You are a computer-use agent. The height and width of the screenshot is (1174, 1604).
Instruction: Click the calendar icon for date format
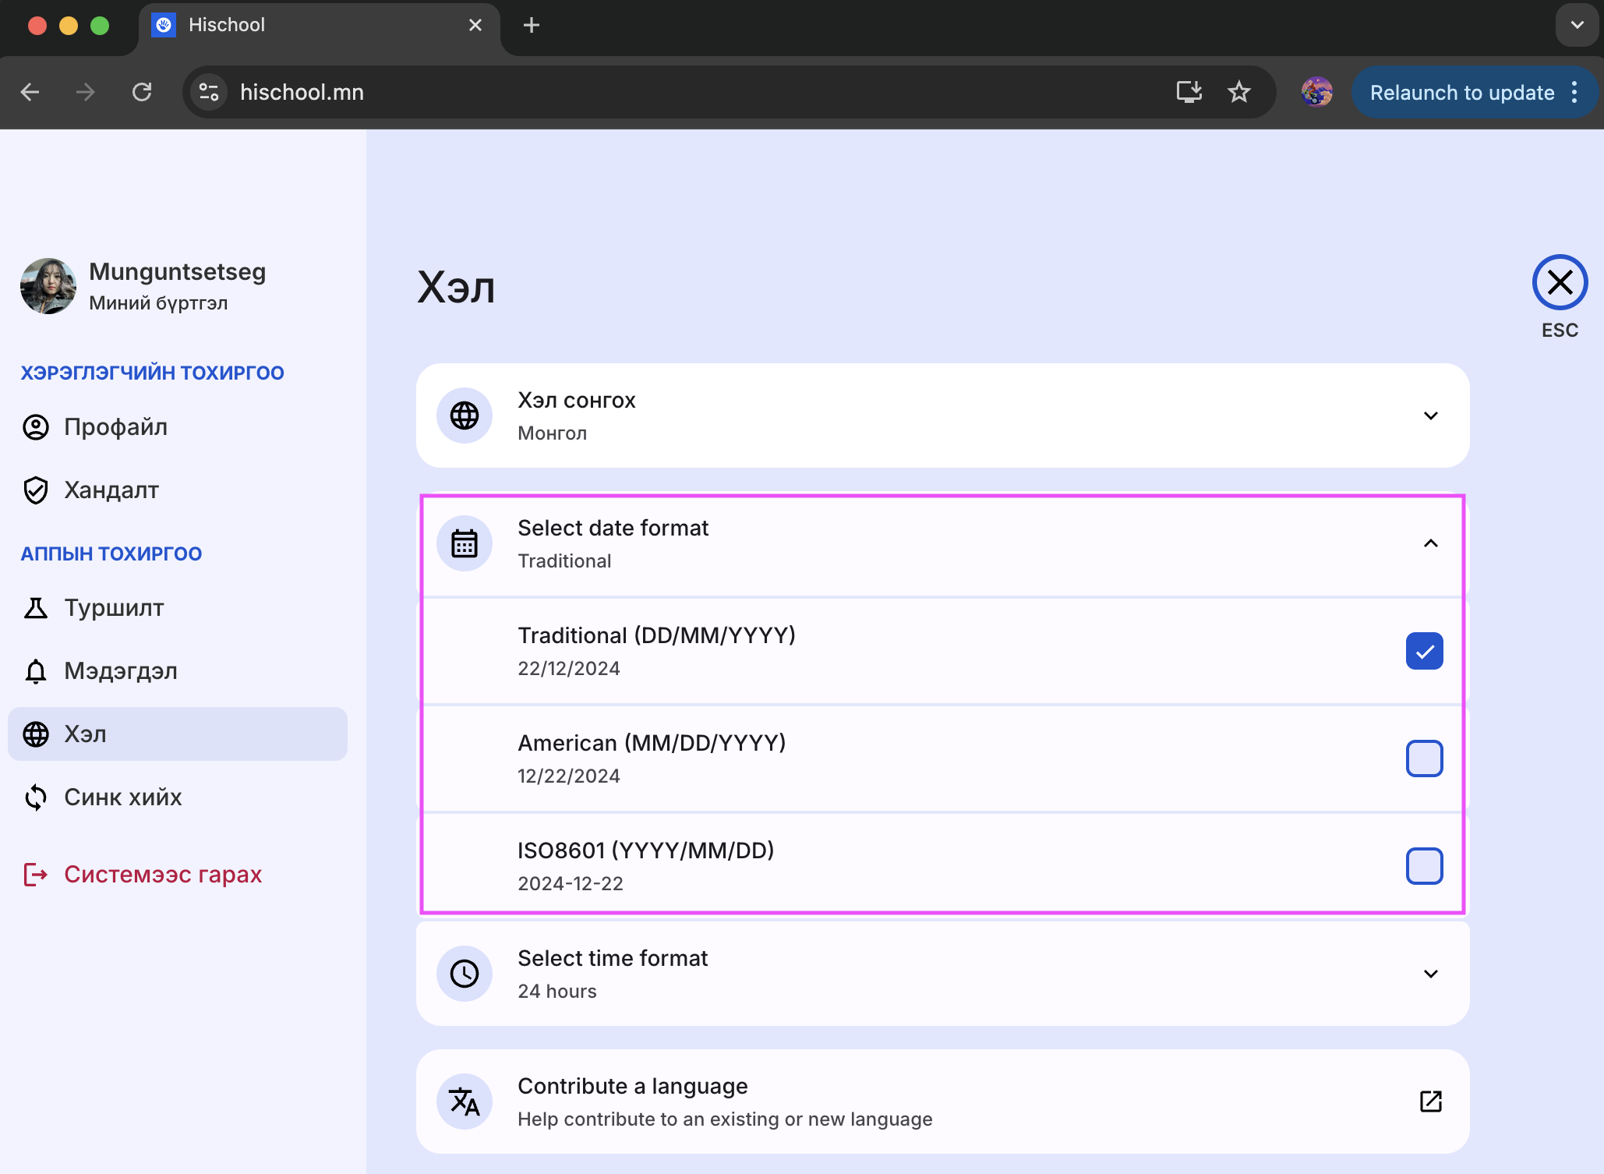coord(465,543)
